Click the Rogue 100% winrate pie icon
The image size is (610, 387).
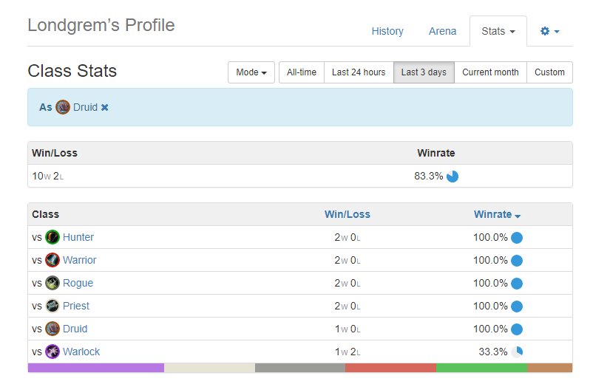[x=517, y=284]
